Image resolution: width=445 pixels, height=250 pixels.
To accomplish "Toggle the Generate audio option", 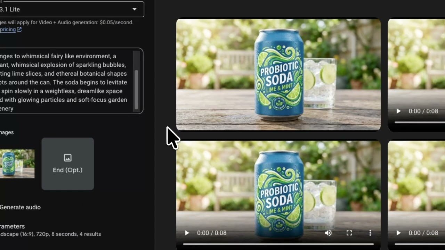I will [x=20, y=207].
